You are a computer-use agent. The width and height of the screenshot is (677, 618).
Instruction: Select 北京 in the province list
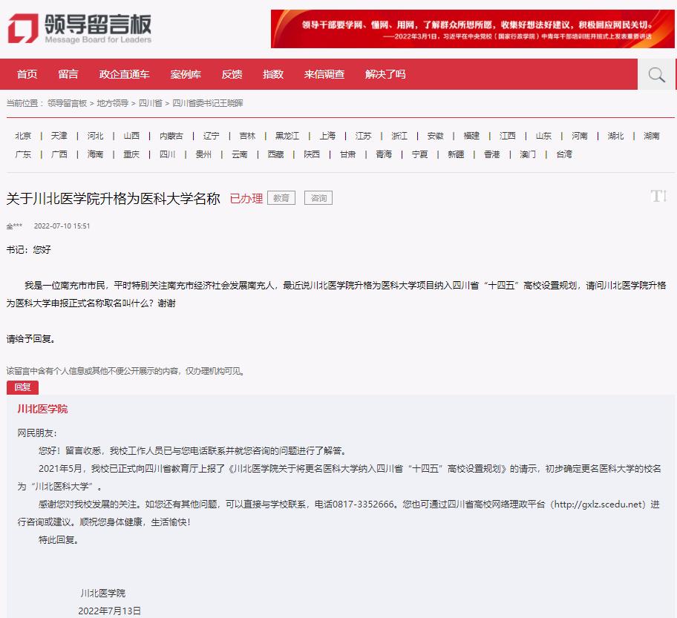click(x=23, y=136)
